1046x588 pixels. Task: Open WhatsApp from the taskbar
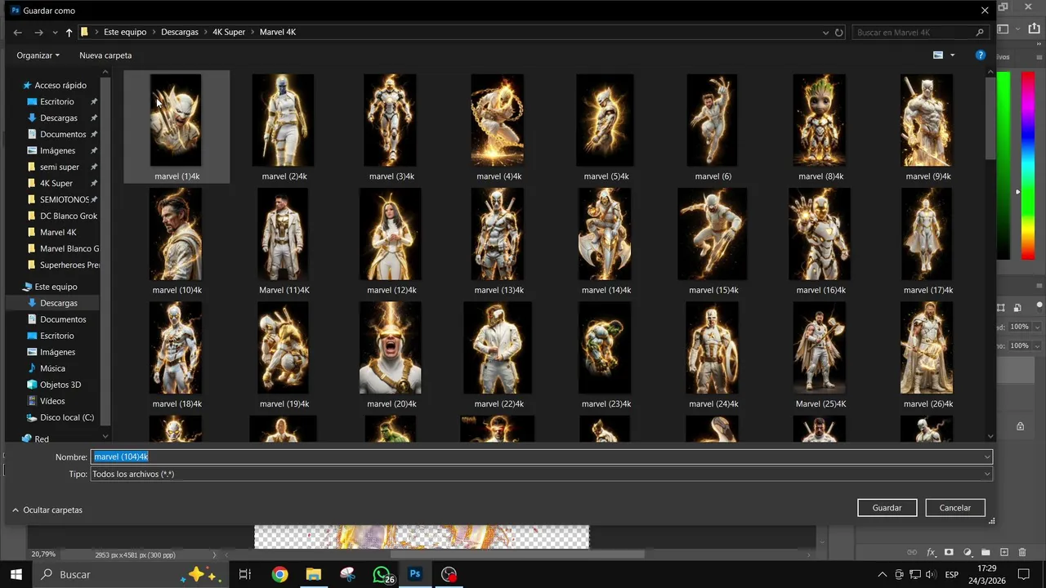click(382, 574)
